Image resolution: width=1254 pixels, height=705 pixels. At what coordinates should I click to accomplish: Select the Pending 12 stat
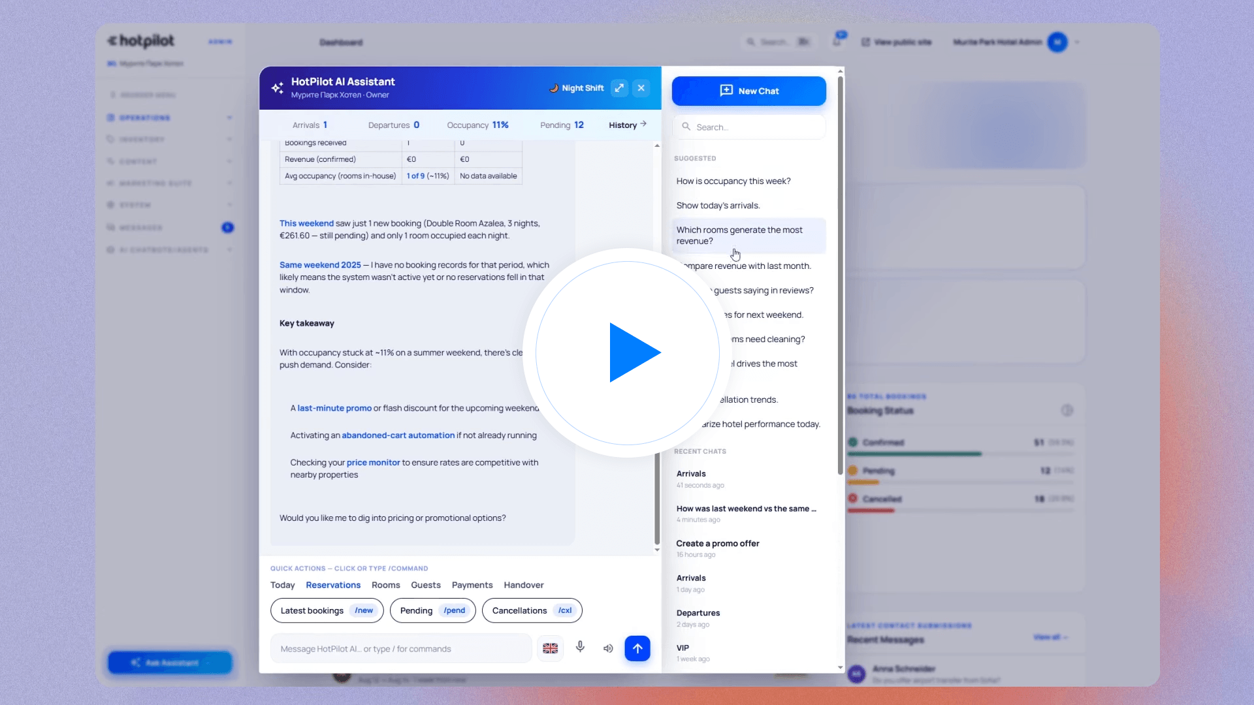click(x=562, y=125)
